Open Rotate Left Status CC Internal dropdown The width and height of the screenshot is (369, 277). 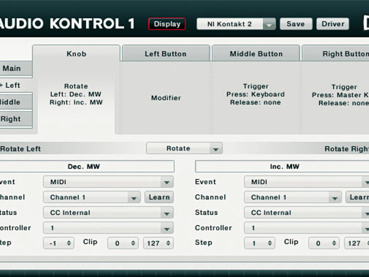point(108,213)
